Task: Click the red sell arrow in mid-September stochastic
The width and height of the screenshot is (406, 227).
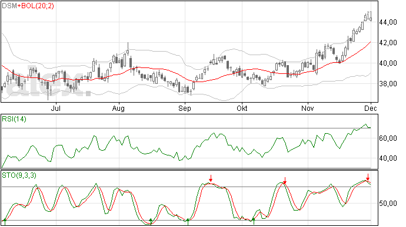Action: [x=211, y=178]
